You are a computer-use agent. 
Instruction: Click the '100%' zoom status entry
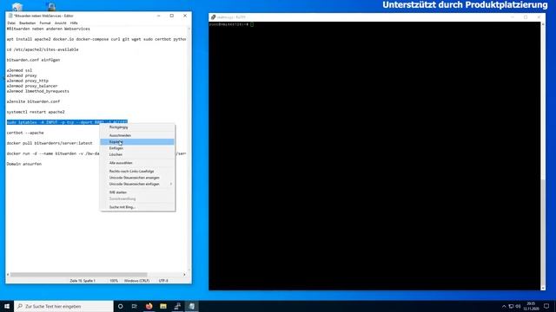[x=114, y=281]
